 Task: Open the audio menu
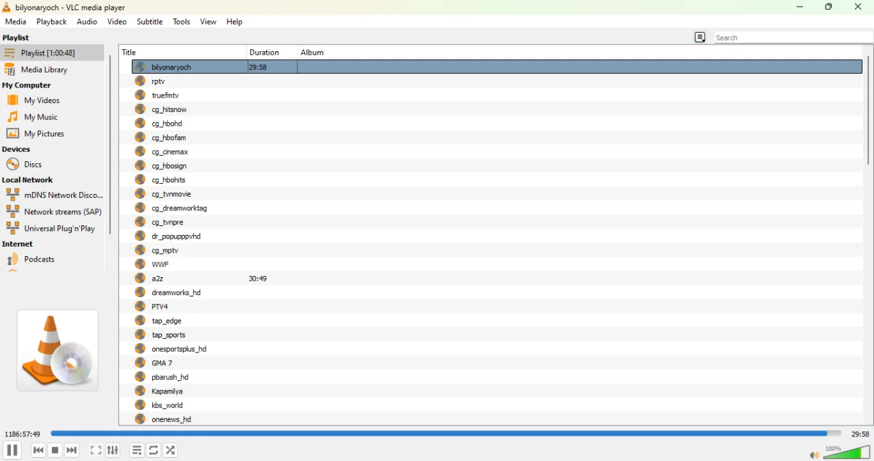87,22
